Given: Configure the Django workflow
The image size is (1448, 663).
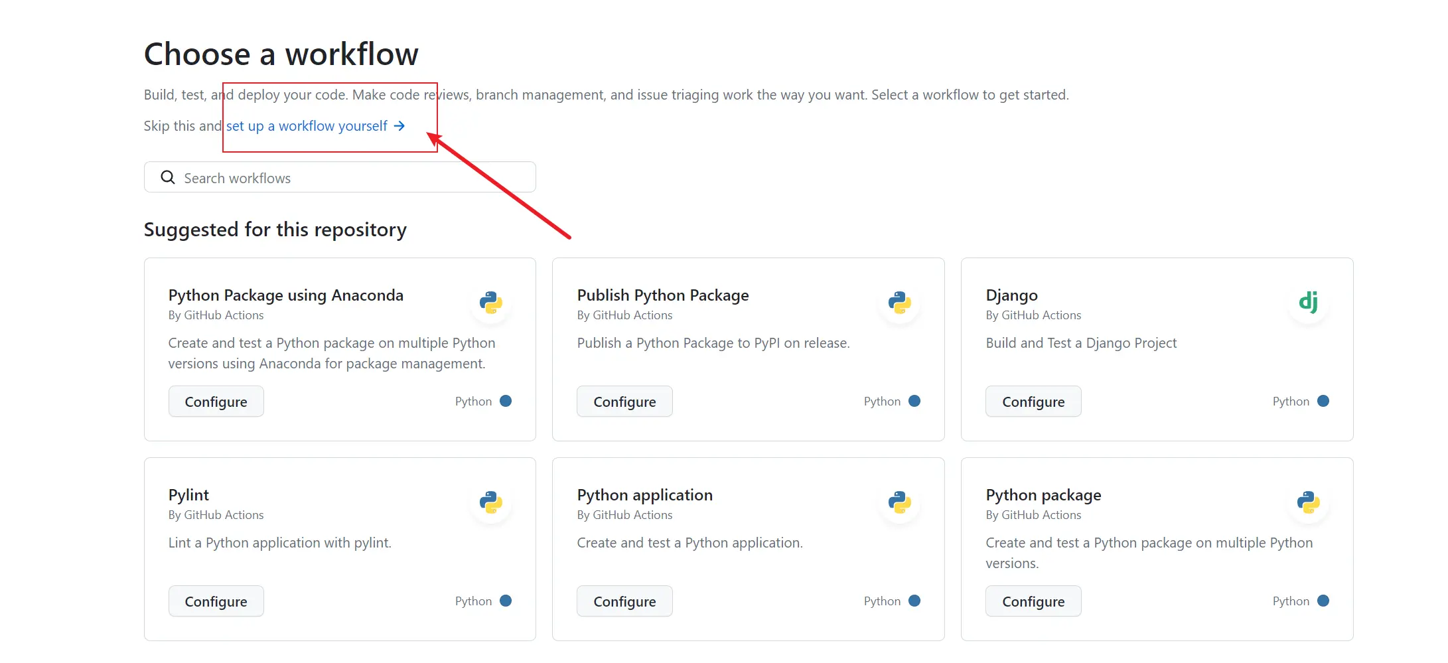Looking at the screenshot, I should (x=1033, y=402).
